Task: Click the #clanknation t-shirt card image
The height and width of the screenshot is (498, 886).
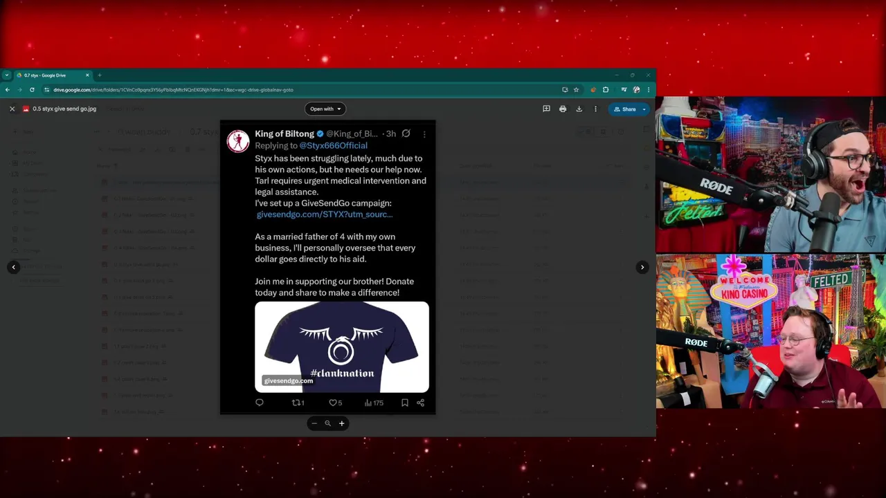Action: click(x=342, y=347)
